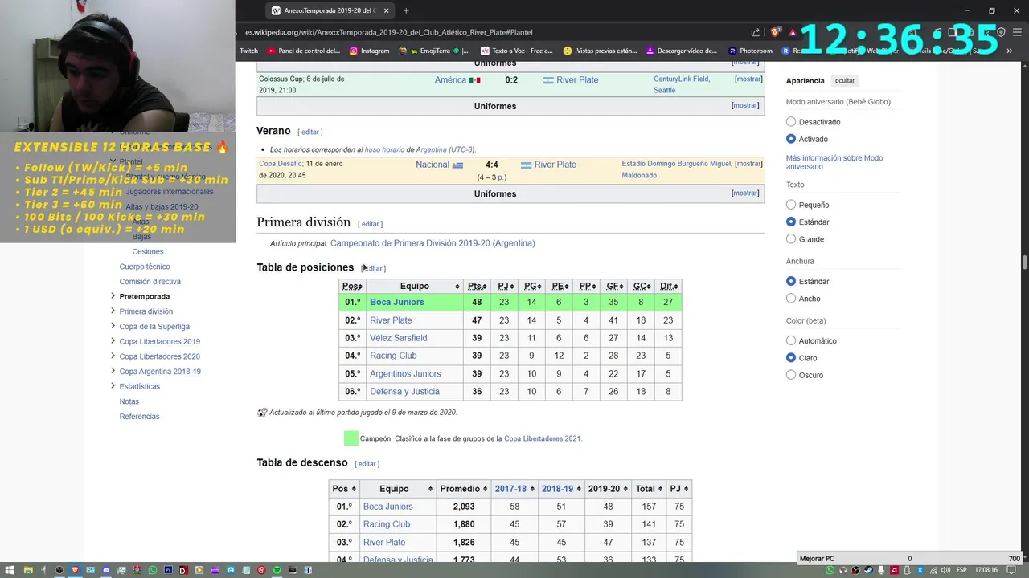This screenshot has width=1029, height=578.
Task: Open the Boca Juniors link in the positions table
Action: [x=396, y=302]
